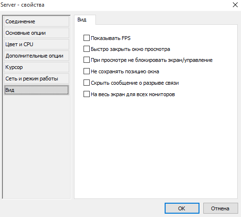This screenshot has height=217, width=241.
Task: Click empty sidebar area below Вид
Action: pos(36,146)
